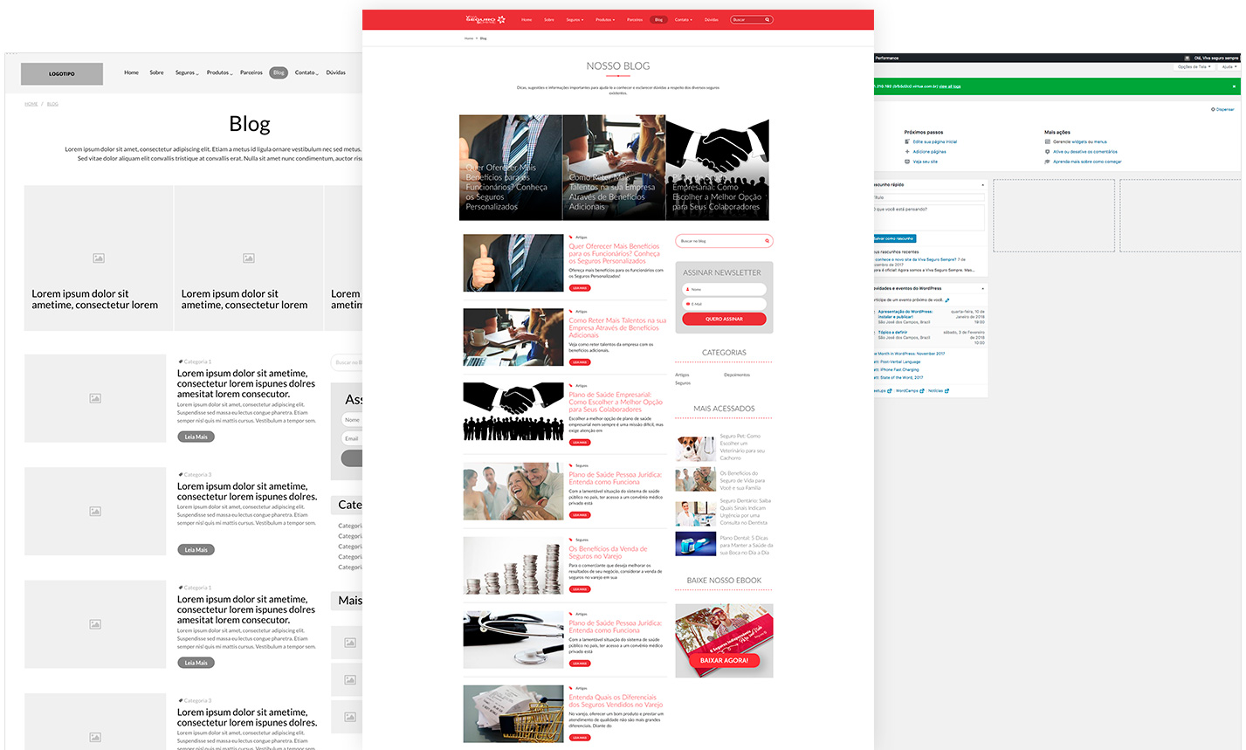Open the 'Produtos' dropdown in red navbar
The height and width of the screenshot is (750, 1246).
[605, 19]
